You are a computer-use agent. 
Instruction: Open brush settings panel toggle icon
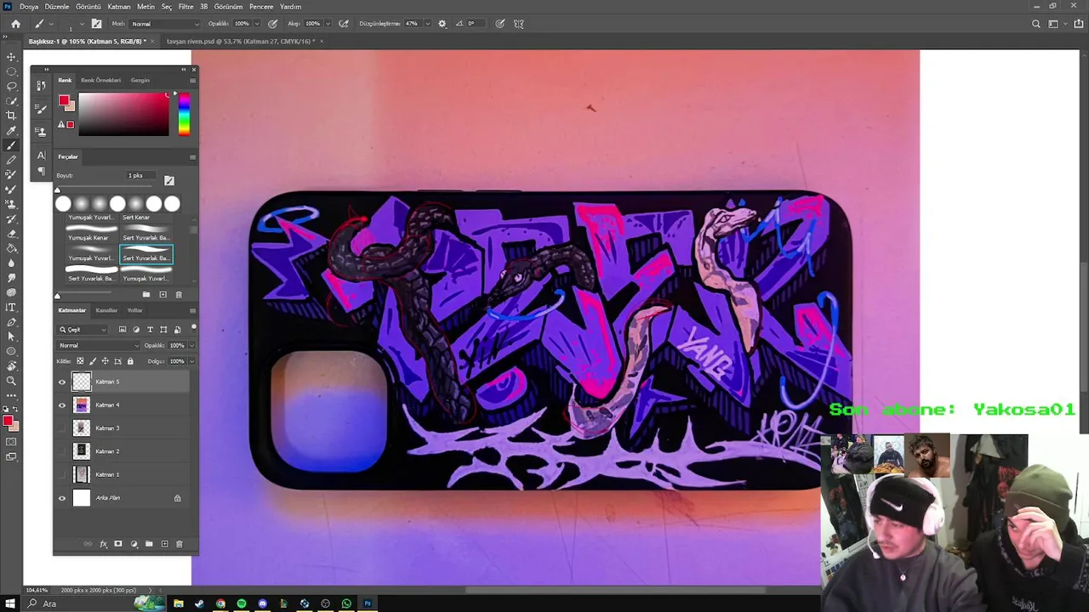tap(168, 180)
